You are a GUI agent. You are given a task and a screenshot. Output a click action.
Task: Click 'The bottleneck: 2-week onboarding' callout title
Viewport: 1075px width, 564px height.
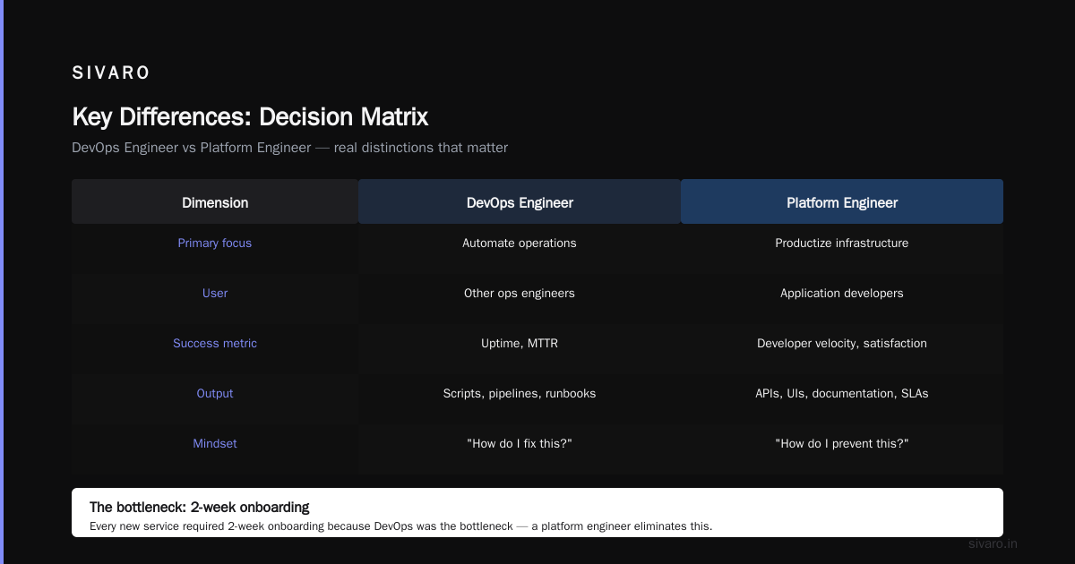pyautogui.click(x=200, y=507)
